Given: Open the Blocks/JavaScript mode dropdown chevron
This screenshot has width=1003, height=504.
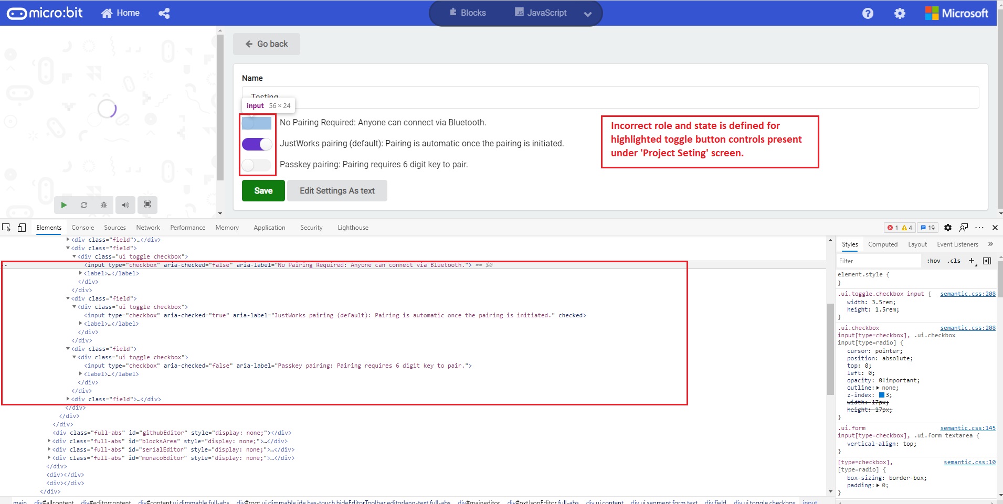Looking at the screenshot, I should pyautogui.click(x=587, y=14).
